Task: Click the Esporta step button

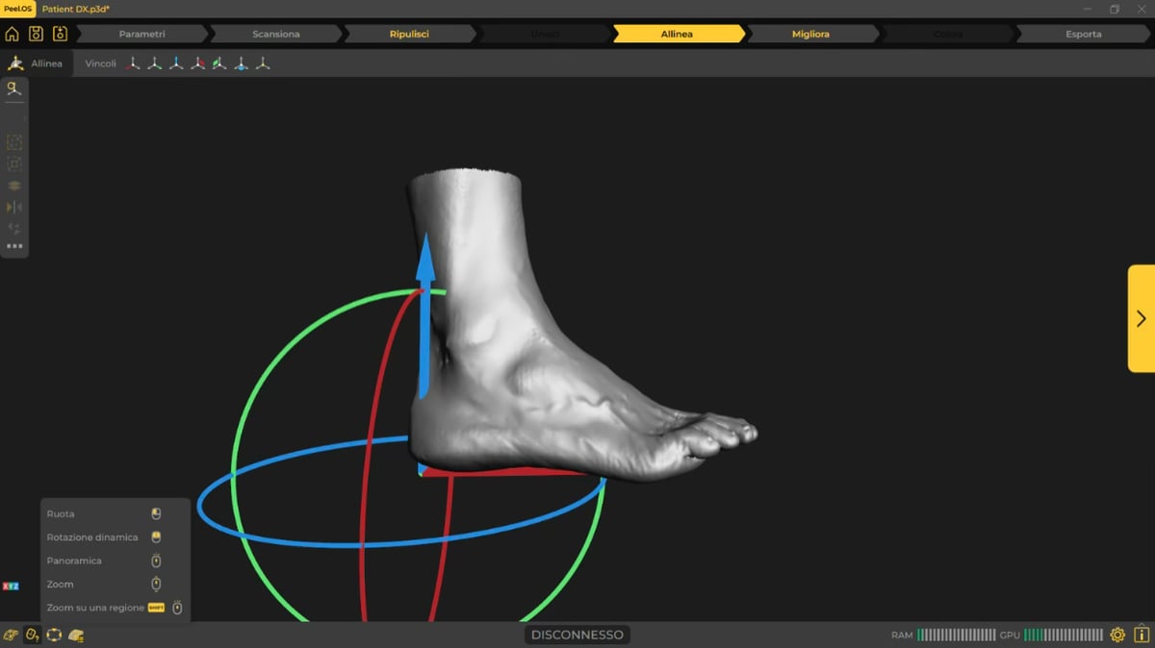Action: pyautogui.click(x=1083, y=34)
